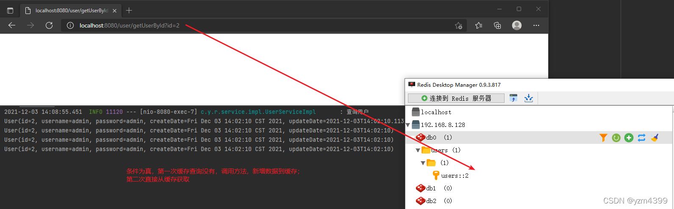Select the db2 (0) database

(x=434, y=201)
